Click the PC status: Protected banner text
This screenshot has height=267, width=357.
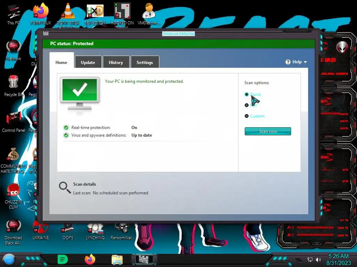[72, 43]
